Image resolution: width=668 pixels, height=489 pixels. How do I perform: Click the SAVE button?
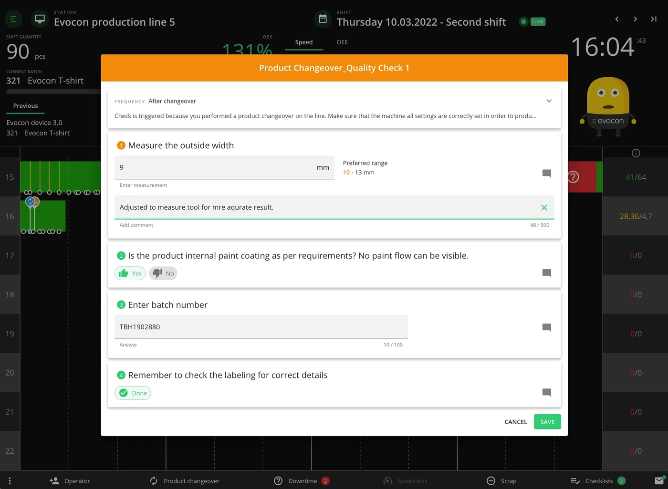coord(547,422)
